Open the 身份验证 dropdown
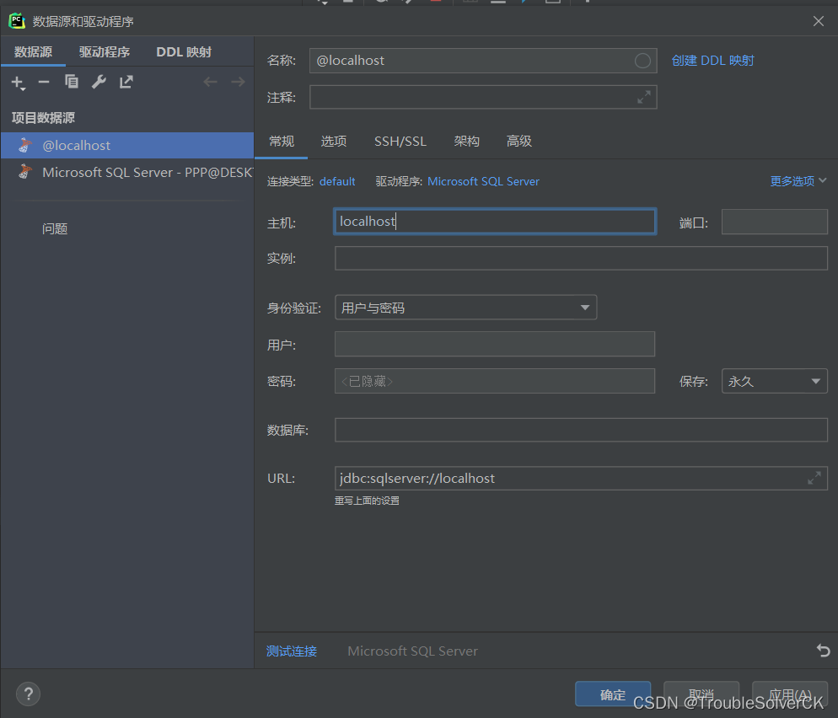Screen dimensions: 838x718 click(465, 308)
